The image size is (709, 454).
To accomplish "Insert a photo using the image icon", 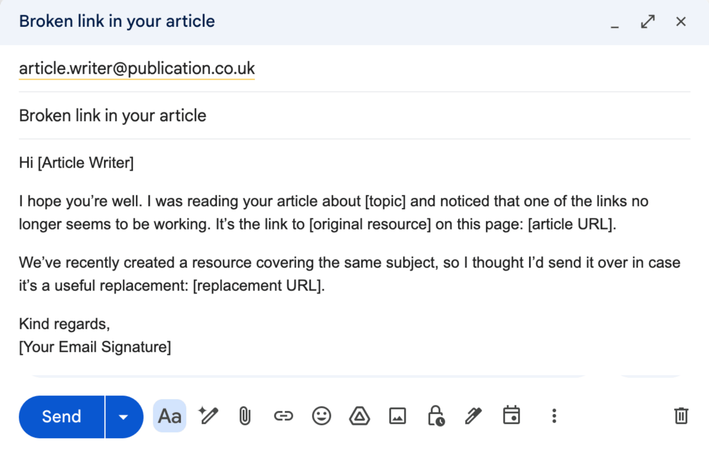I will click(398, 416).
